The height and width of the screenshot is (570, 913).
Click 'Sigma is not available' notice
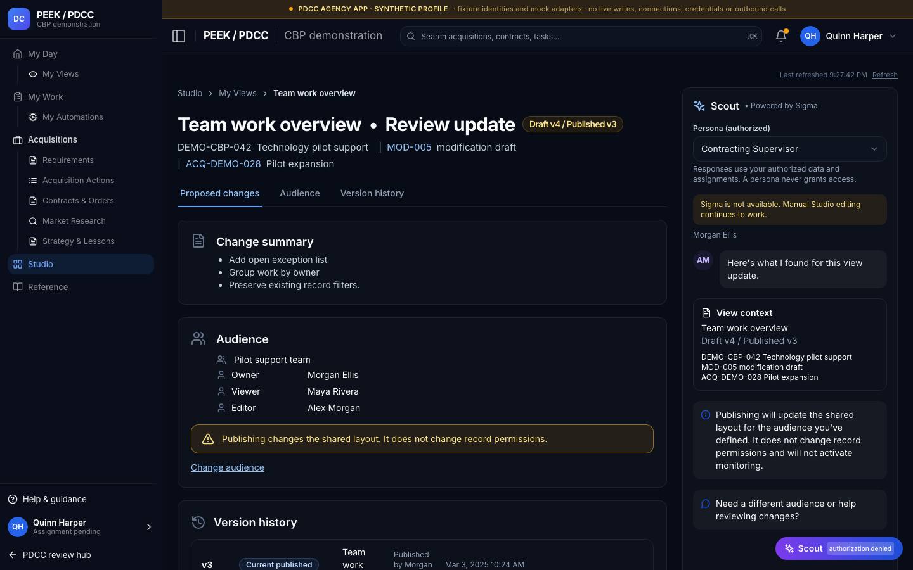[789, 210]
